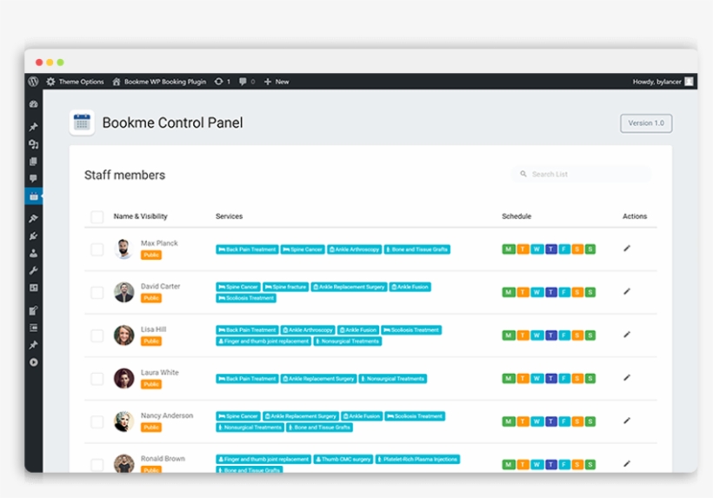Focus the Search List field
The image size is (713, 498).
click(x=582, y=174)
